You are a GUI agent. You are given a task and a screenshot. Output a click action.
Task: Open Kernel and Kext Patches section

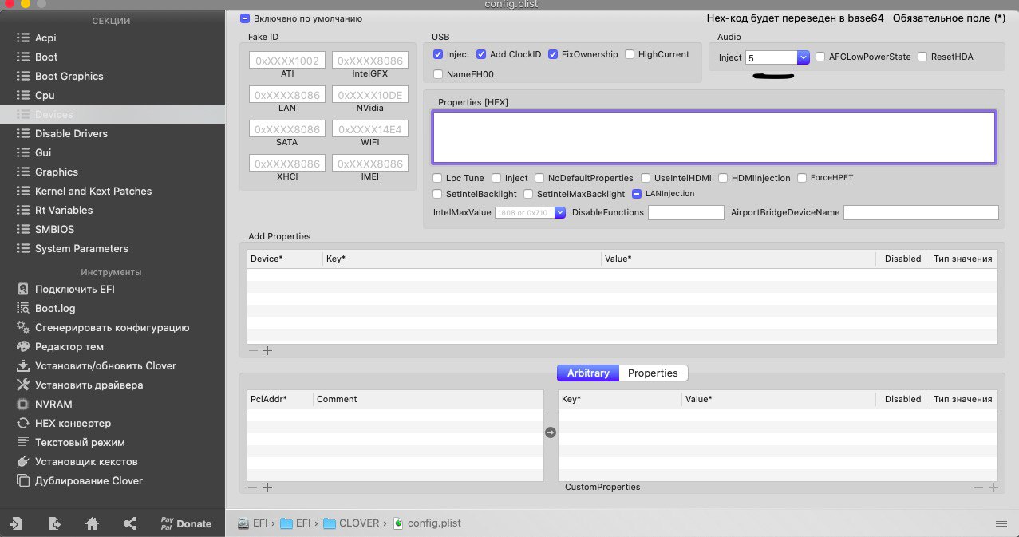pyautogui.click(x=112, y=191)
